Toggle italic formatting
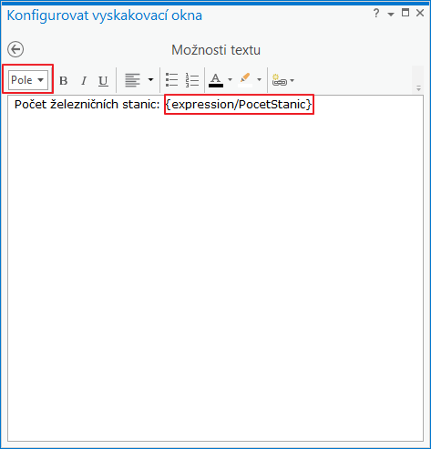 [84, 81]
